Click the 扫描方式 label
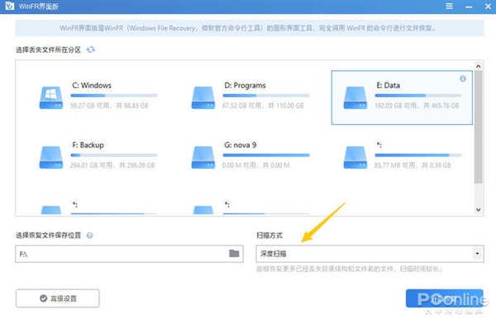Screen dimensions: 496x320 coord(269,235)
